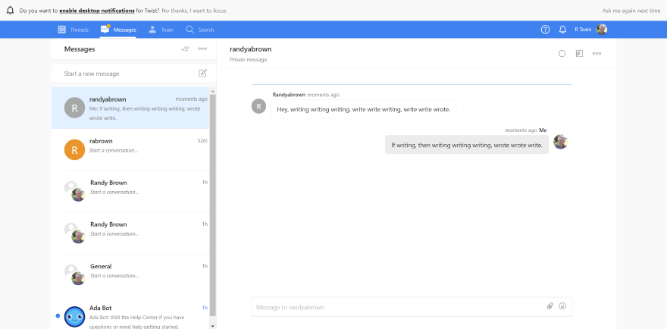Click Ask me again next time

tap(631, 11)
